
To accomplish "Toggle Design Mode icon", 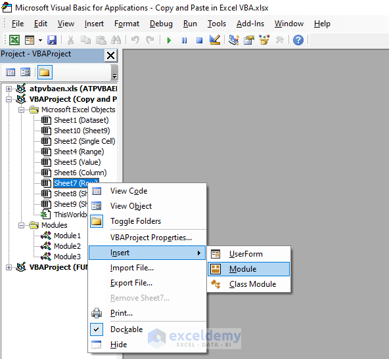I will [x=215, y=40].
